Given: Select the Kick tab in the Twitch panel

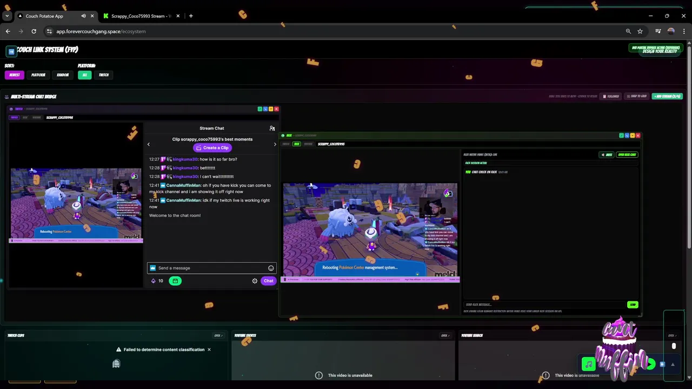Looking at the screenshot, I should [x=25, y=117].
